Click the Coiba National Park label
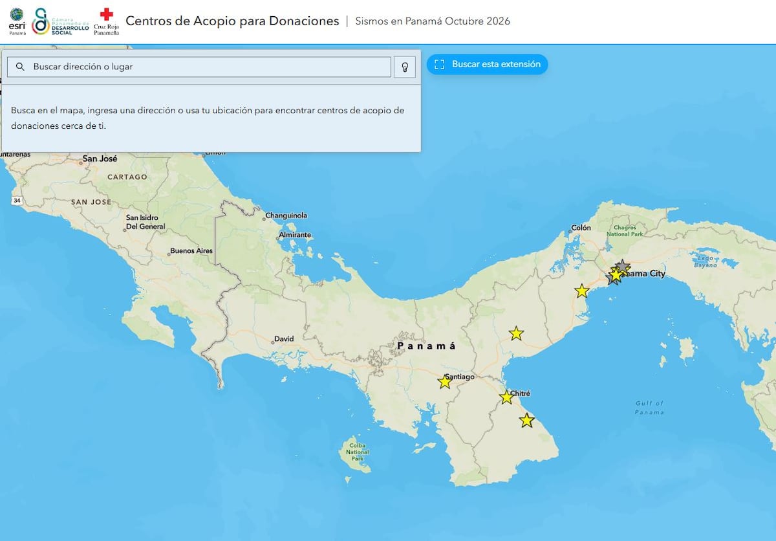Viewport: 776px width, 541px height. pos(357,452)
